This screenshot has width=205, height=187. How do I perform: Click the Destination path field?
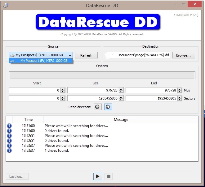click(138, 55)
